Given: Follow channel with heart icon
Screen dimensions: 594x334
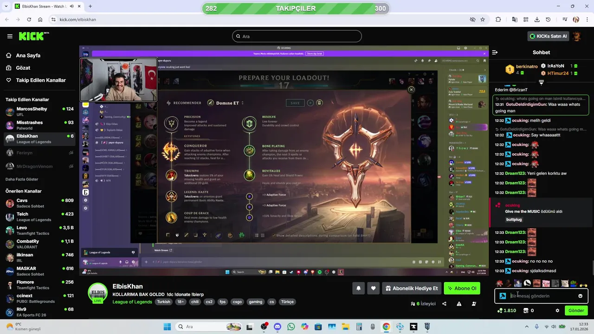Looking at the screenshot, I should 373,288.
